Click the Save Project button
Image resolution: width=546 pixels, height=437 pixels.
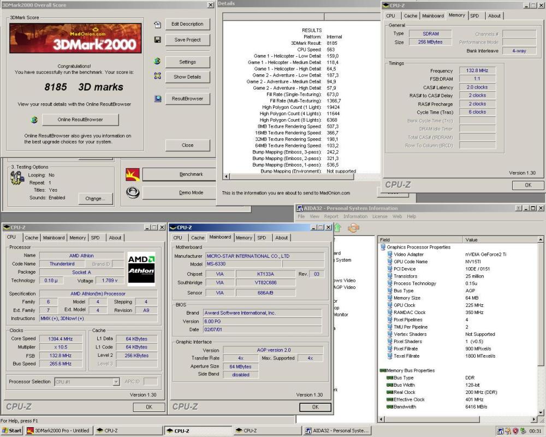(187, 40)
